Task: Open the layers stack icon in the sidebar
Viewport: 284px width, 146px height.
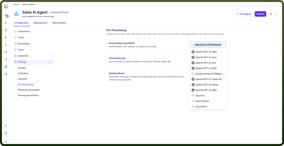Action: click(6, 15)
